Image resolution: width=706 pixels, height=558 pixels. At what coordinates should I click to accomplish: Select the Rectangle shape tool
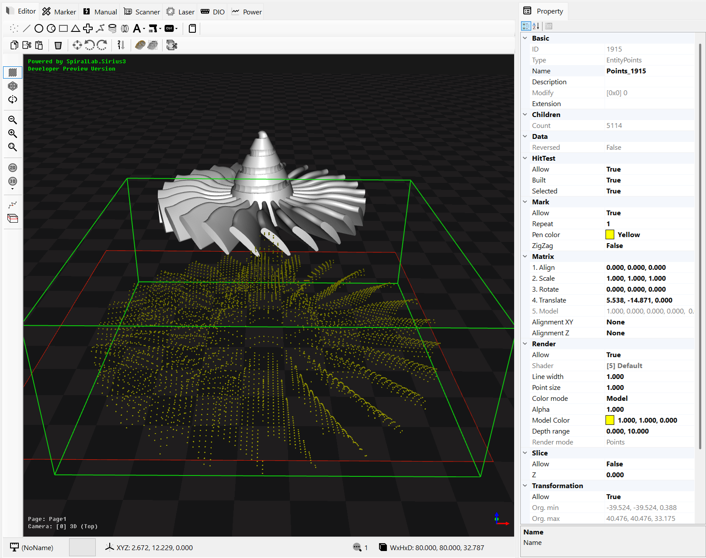63,28
